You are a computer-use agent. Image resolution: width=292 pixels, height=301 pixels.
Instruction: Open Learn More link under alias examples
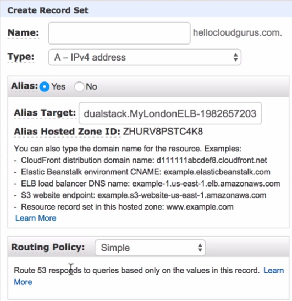[36, 218]
